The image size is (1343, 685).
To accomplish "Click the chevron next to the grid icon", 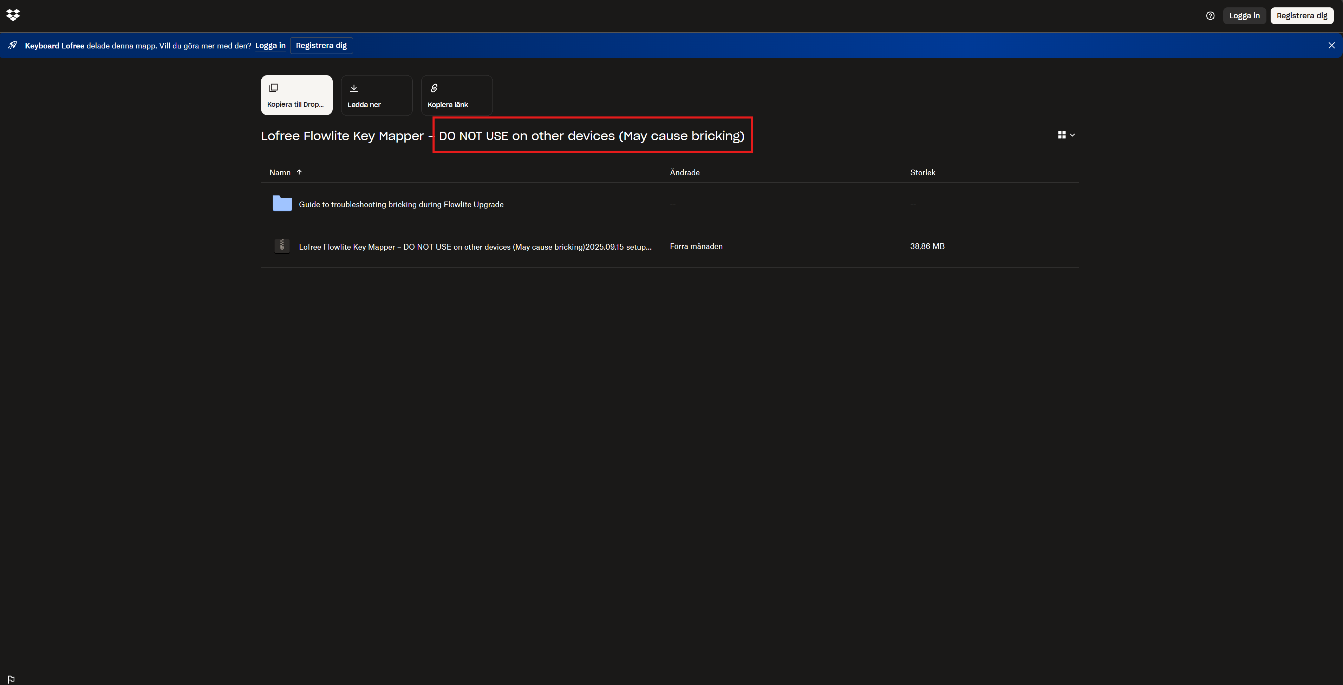I will click(1073, 135).
